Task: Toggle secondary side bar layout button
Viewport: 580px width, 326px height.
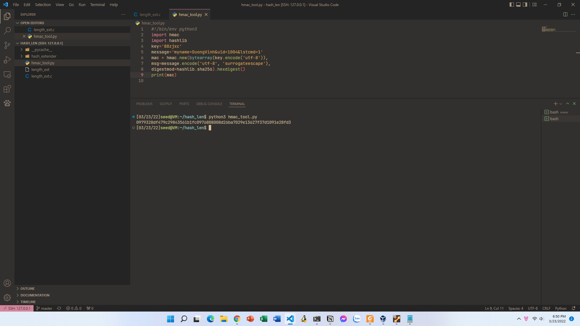Action: tap(525, 5)
